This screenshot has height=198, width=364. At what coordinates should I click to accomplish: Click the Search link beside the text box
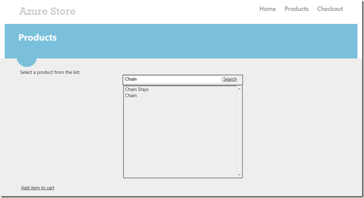pos(230,79)
